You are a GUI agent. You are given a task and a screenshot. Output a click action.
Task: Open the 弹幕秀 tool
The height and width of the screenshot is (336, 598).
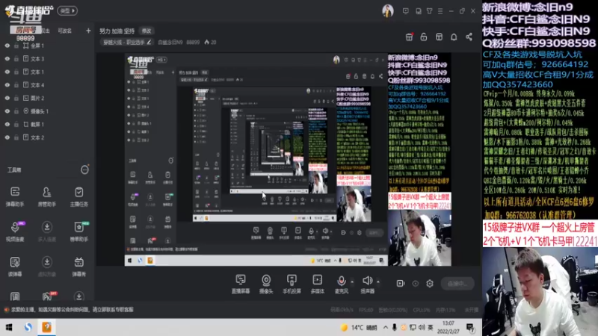[x=79, y=267]
